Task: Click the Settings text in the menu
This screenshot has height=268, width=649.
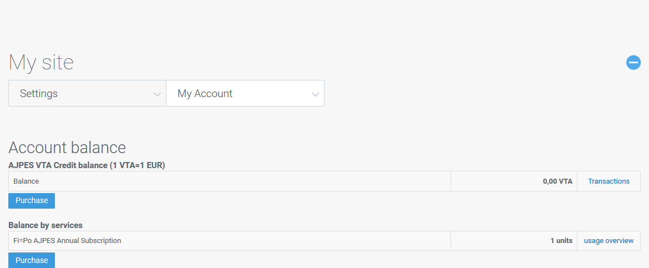Action: tap(39, 94)
